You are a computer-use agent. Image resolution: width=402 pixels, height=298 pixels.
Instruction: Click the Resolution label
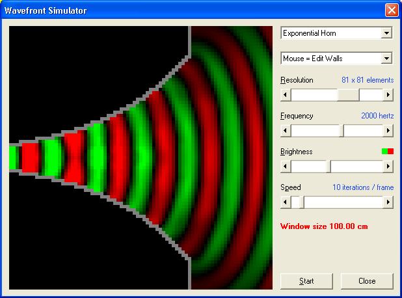[297, 80]
